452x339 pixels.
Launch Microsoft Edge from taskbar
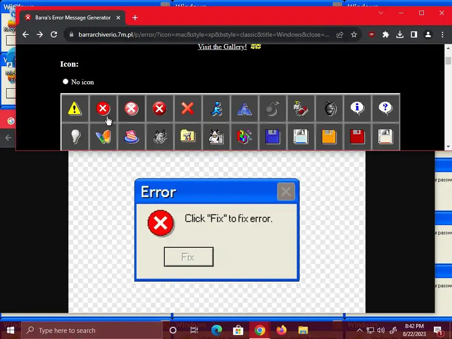216,330
